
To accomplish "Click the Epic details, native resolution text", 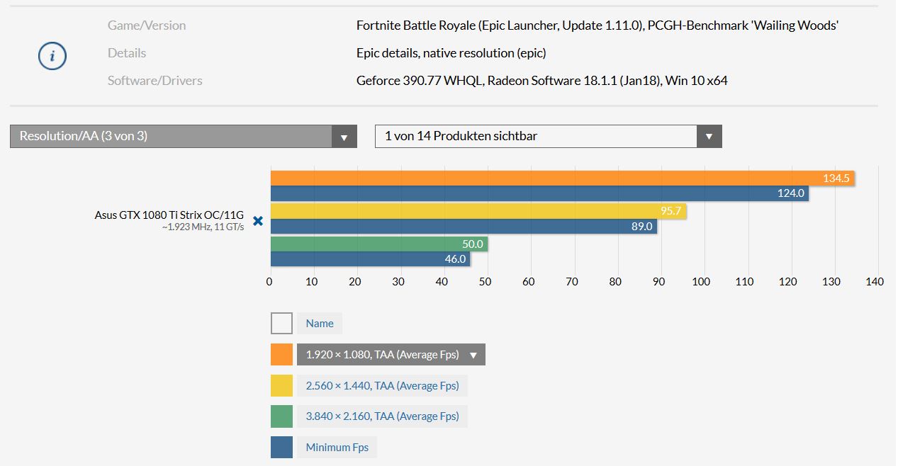I will [x=451, y=53].
